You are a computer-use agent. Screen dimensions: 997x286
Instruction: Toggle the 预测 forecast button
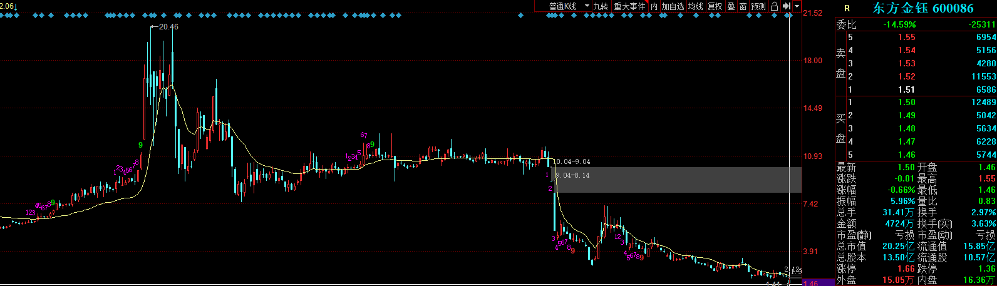click(758, 6)
